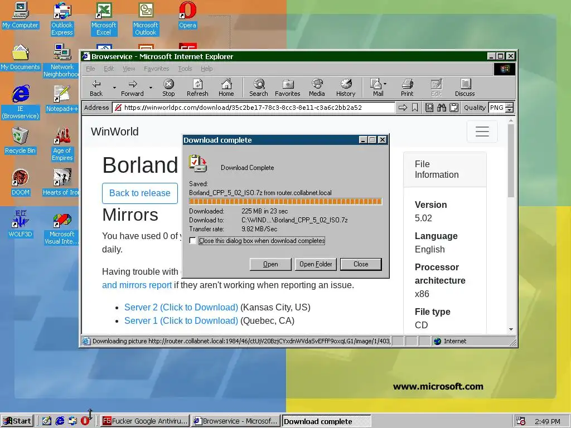Screen dimensions: 571x428
Task: Open the Tools menu
Action: (x=185, y=69)
